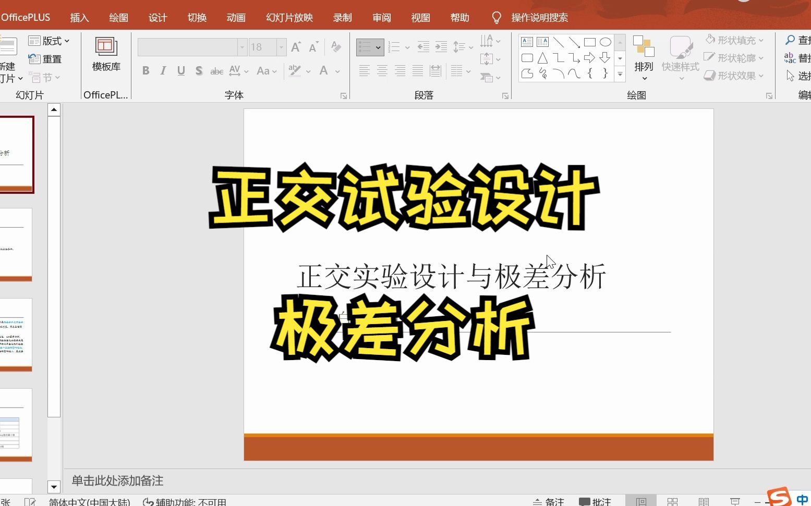Viewport: 811px width, 506px height.
Task: Select the Rectangle shape in gallery
Action: pyautogui.click(x=590, y=42)
